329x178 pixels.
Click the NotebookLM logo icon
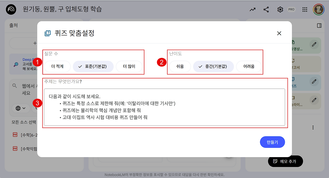coord(11,10)
